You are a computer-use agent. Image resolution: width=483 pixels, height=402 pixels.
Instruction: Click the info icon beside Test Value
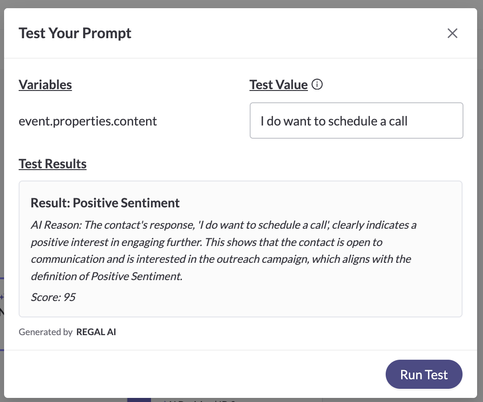click(318, 84)
